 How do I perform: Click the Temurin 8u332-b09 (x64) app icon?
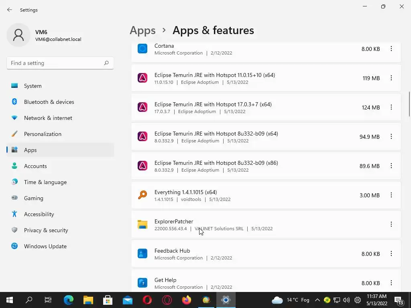point(142,136)
